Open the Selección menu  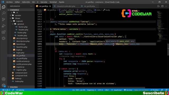click(x=26, y=2)
